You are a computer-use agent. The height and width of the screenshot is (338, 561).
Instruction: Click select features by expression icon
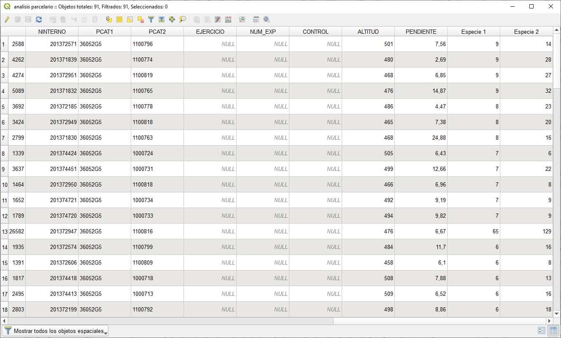(x=109, y=19)
